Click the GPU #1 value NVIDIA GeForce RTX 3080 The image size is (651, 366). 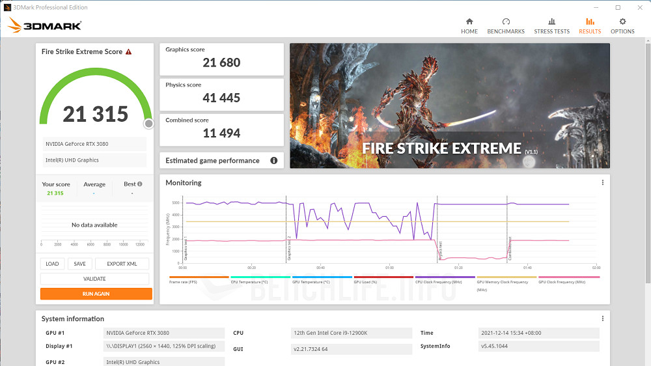point(164,333)
